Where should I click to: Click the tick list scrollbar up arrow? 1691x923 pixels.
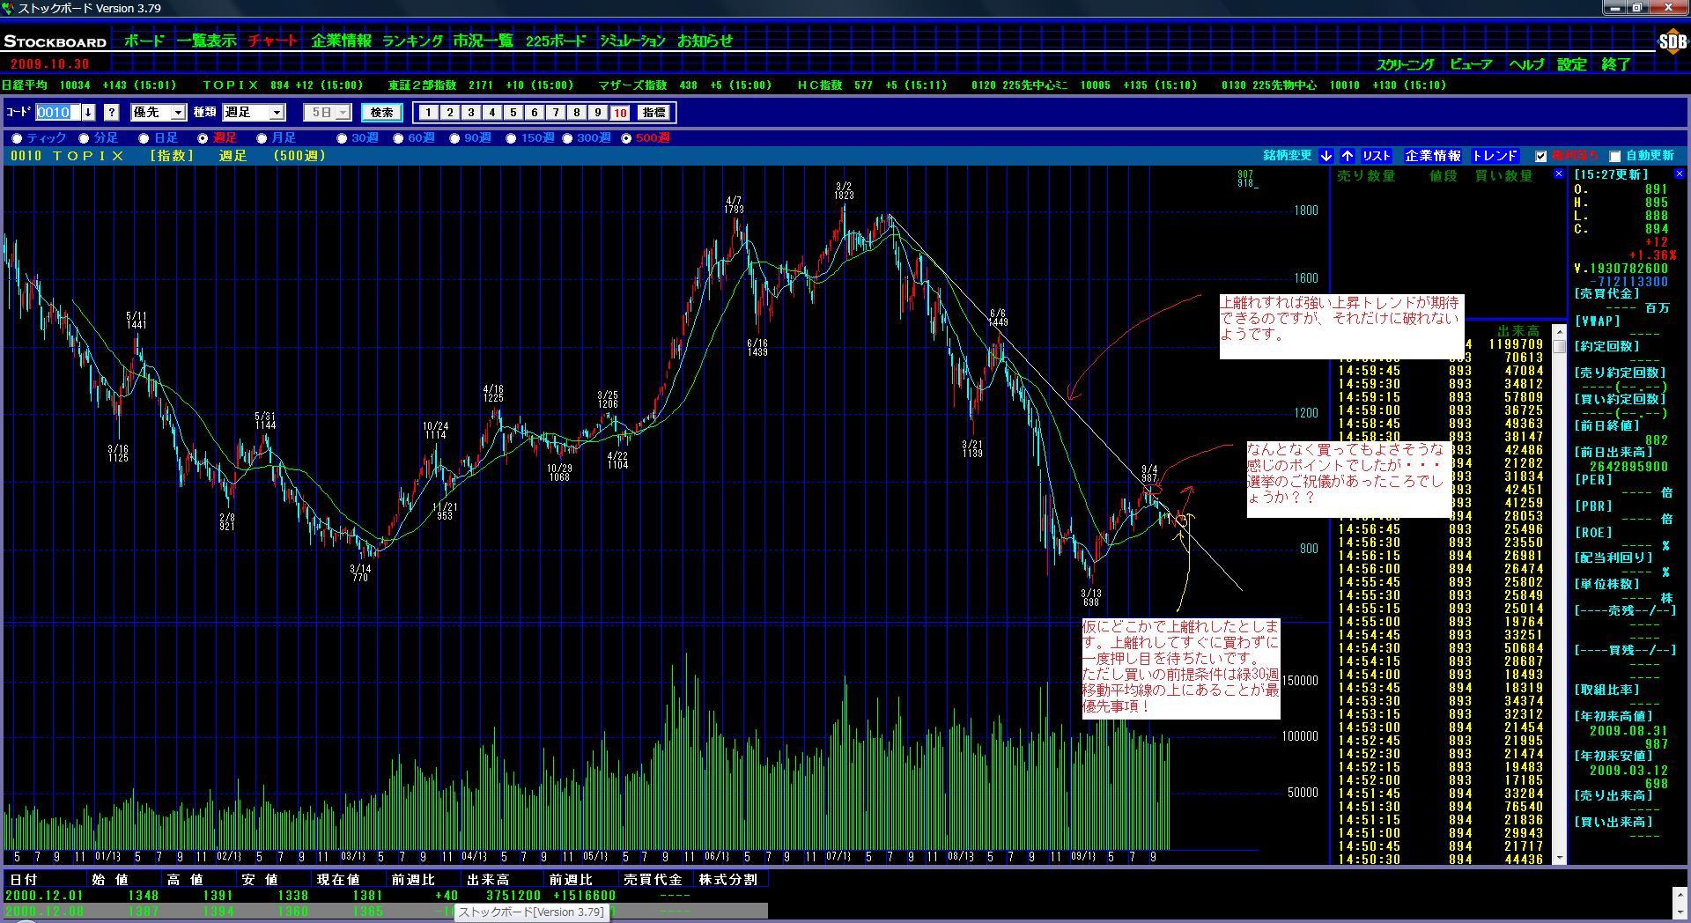[1560, 332]
